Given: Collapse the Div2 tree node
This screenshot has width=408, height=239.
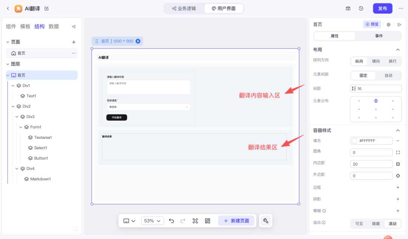Looking at the screenshot, I should 13,106.
